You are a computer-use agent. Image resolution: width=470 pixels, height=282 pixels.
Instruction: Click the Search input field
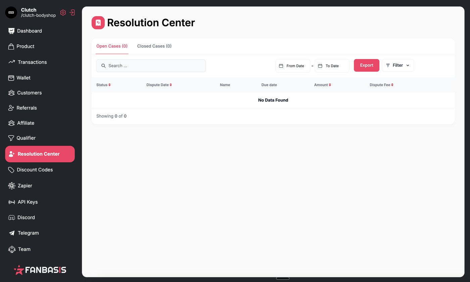tap(151, 66)
